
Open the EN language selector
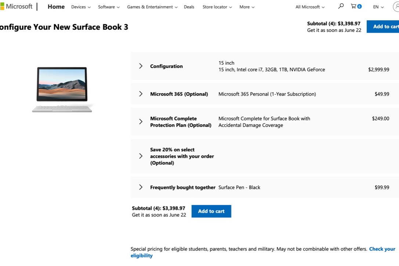click(x=378, y=7)
